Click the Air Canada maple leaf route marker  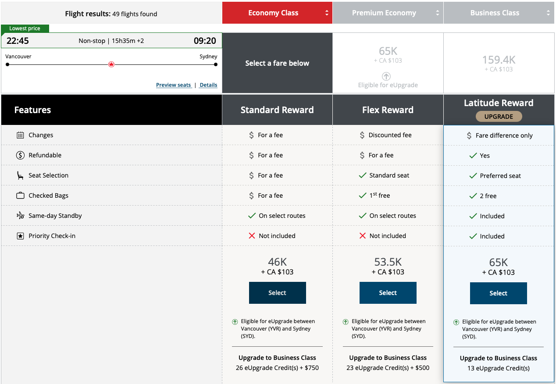click(x=111, y=64)
